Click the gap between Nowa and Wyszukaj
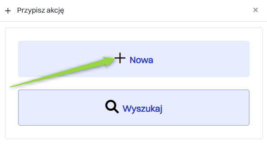This screenshot has height=167, width=267. (x=133, y=83)
